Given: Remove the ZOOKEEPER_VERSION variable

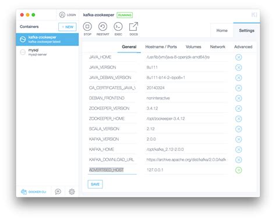Looking at the screenshot, I should tap(239, 108).
